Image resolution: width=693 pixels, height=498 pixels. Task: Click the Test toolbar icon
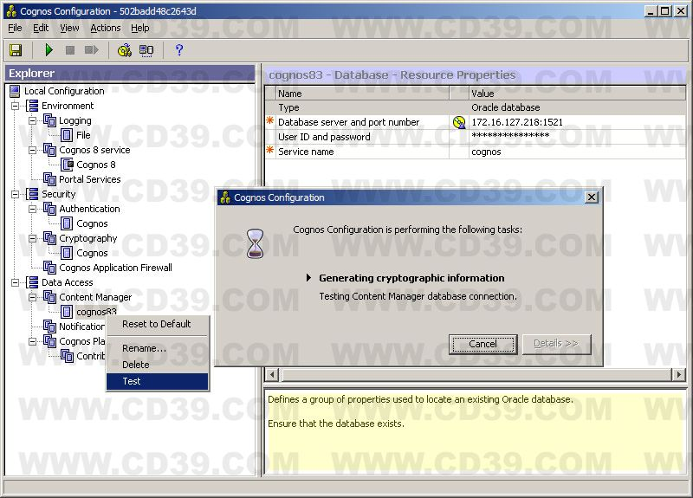pyautogui.click(x=125, y=50)
